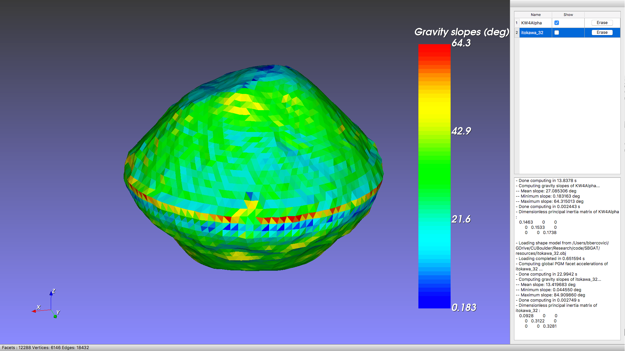Click the Y axis marker of orientation widget
This screenshot has width=625, height=351.
[55, 316]
